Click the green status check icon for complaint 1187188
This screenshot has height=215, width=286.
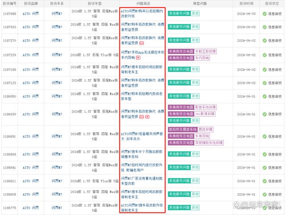[265, 70]
